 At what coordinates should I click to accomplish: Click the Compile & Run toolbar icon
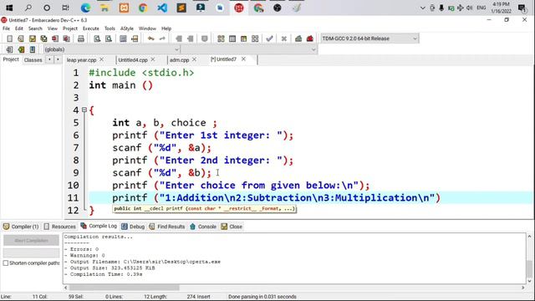click(243, 38)
